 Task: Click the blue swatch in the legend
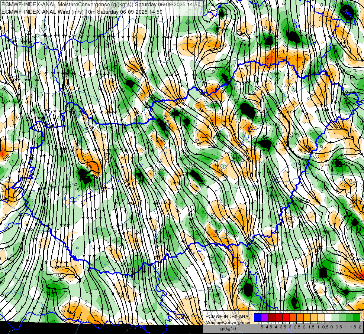coord(258,317)
